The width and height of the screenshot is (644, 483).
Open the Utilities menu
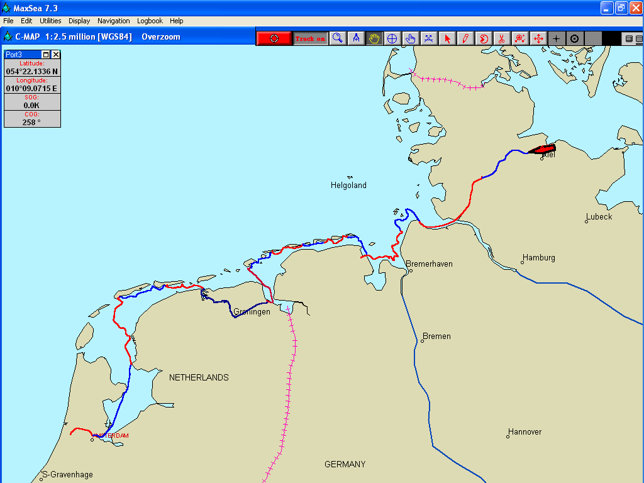pyautogui.click(x=50, y=21)
